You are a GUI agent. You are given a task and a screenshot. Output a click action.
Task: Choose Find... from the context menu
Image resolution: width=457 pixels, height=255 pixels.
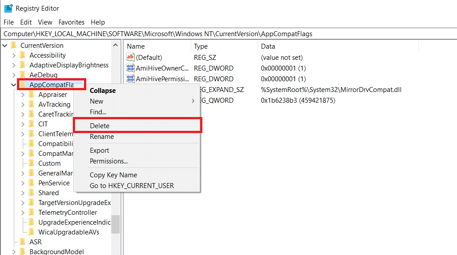pyautogui.click(x=138, y=112)
